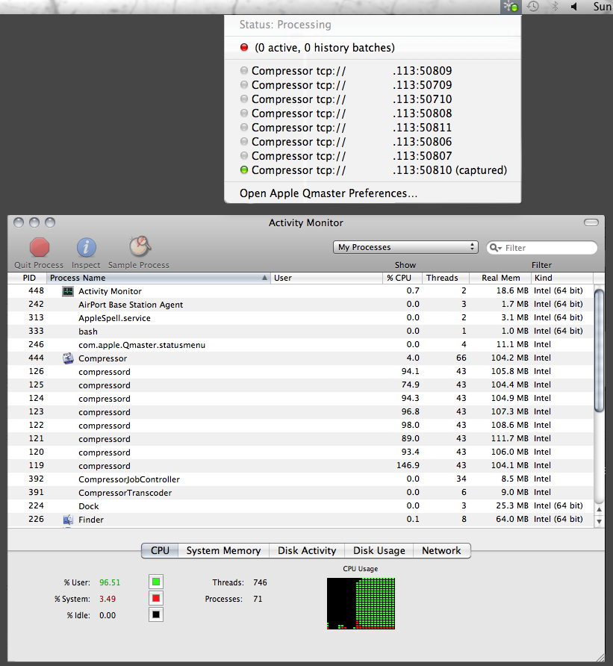613x666 pixels.
Task: Switch to the CPU tab
Action: [160, 550]
